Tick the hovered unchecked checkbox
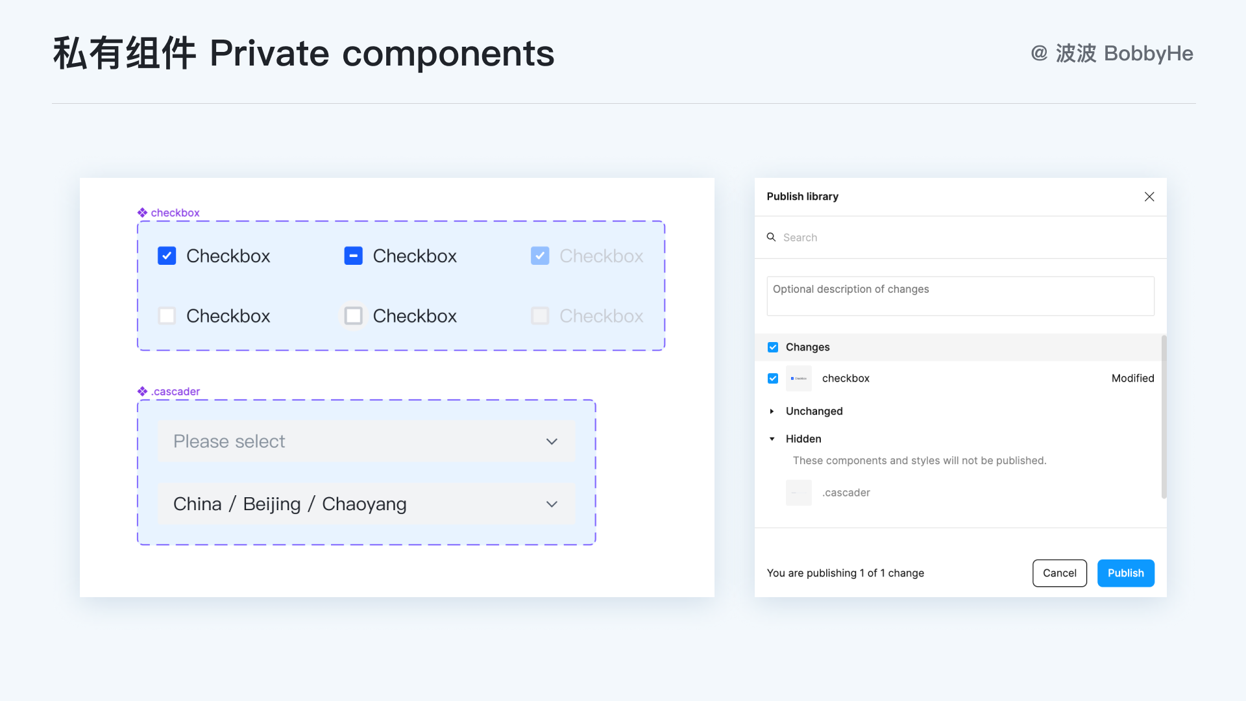This screenshot has height=701, width=1246. [353, 316]
